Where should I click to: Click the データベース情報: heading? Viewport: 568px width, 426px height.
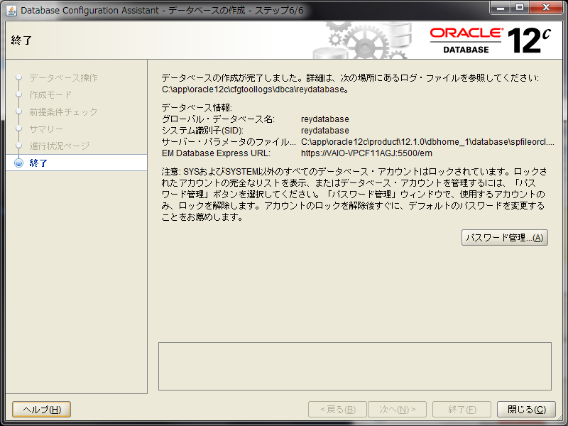pyautogui.click(x=197, y=108)
